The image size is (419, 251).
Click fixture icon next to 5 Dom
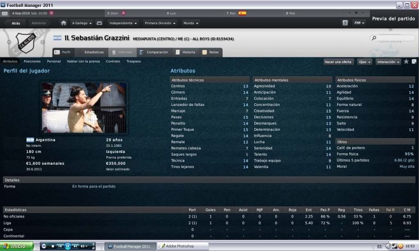[123, 13]
